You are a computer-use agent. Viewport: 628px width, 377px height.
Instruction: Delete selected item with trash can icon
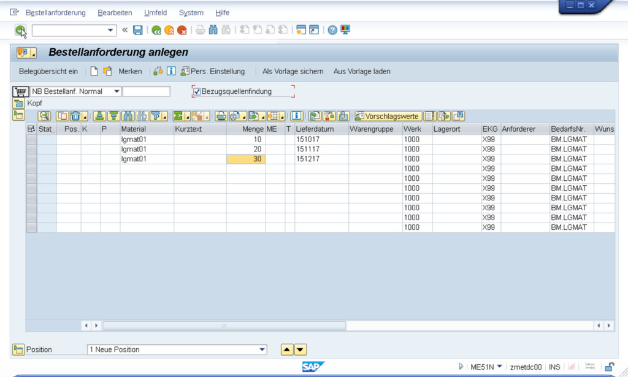click(75, 116)
